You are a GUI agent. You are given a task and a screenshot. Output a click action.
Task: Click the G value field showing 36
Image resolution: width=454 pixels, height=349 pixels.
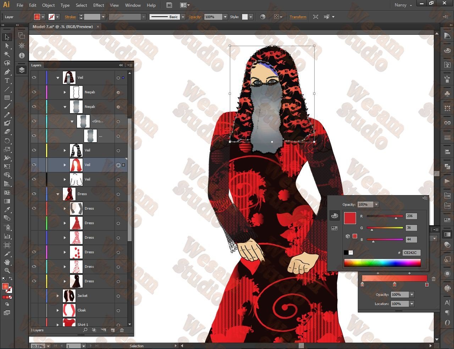pos(411,228)
